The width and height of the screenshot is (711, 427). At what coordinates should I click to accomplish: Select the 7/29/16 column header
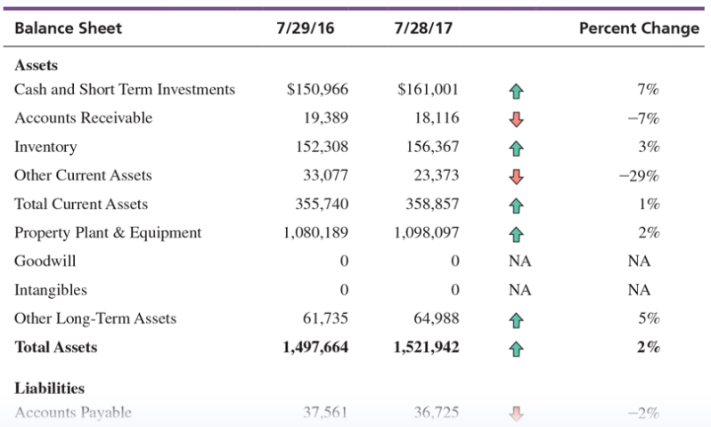(x=306, y=28)
